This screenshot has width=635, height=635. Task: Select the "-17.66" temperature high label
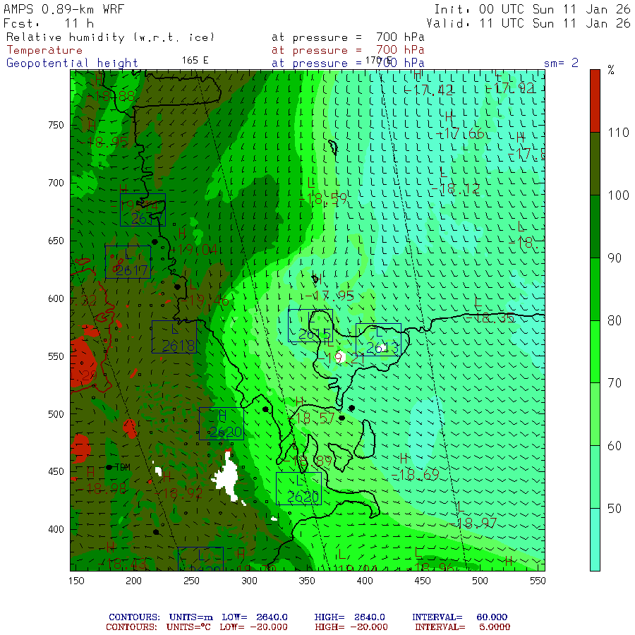pos(461,133)
